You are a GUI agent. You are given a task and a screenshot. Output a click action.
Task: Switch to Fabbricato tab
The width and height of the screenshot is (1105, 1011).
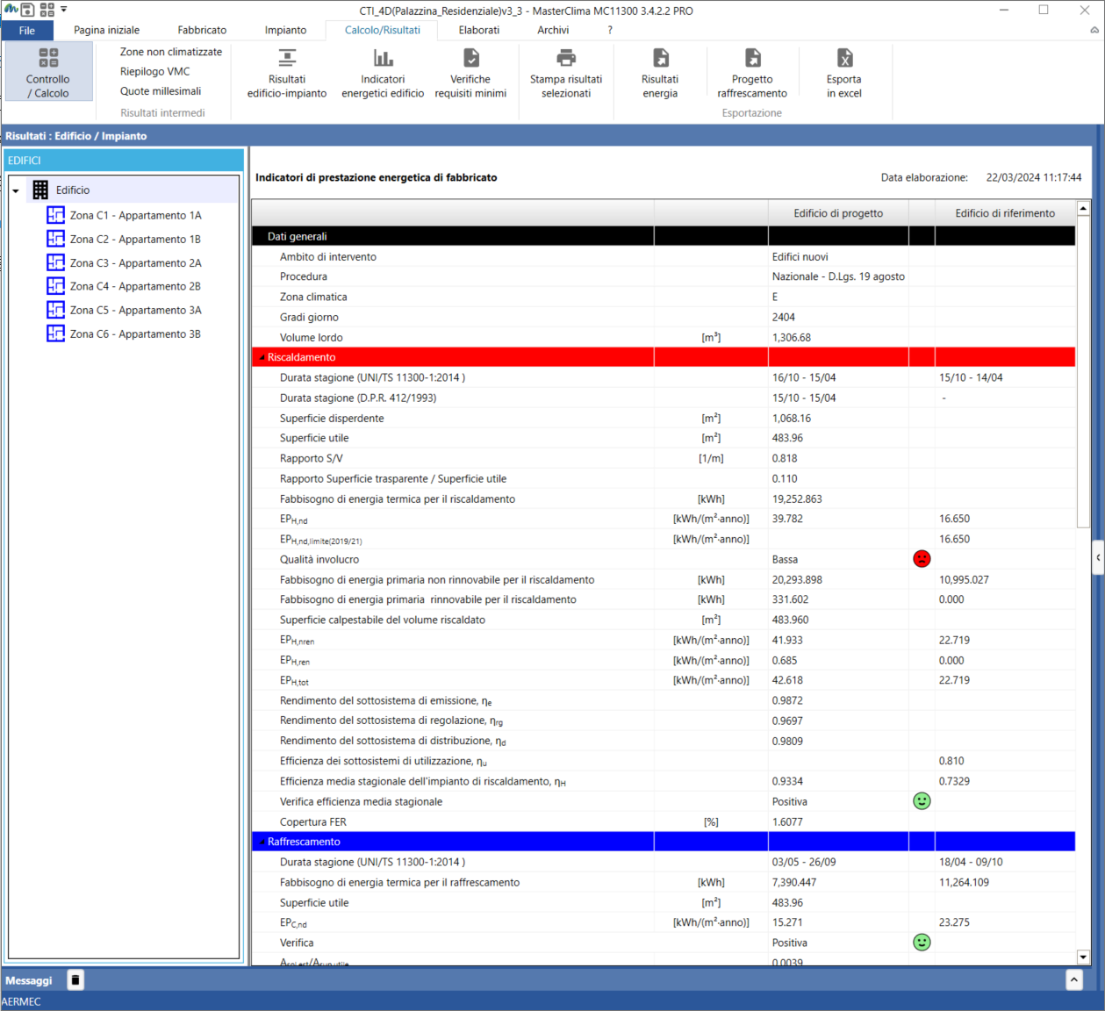pos(202,30)
